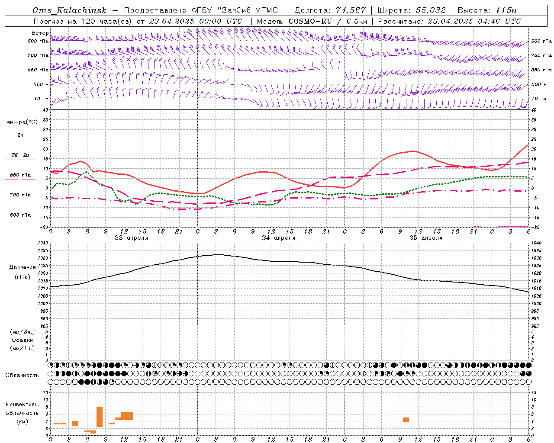Screen dimensions: 554x443
Task: Click the Осадки precipitation label
Action: click(23, 340)
